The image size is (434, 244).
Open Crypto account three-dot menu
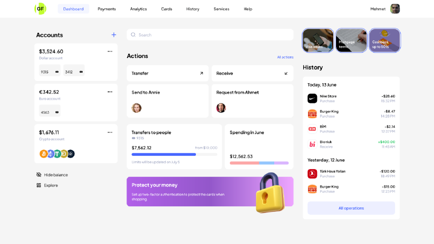pos(110,132)
